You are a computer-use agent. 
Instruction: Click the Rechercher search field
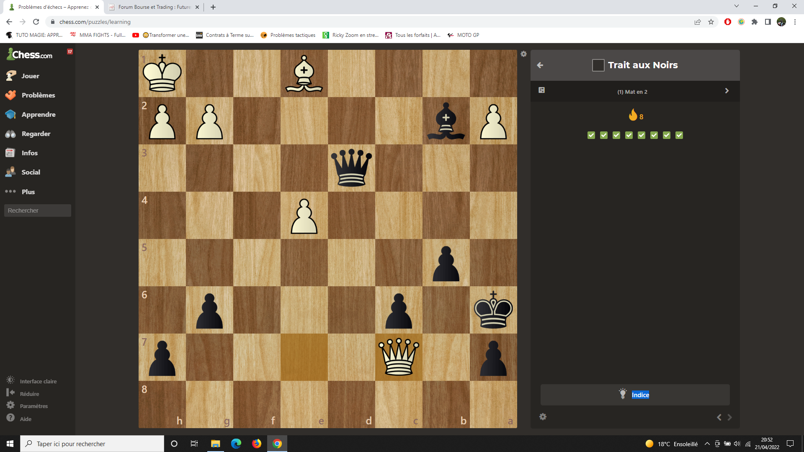click(38, 211)
